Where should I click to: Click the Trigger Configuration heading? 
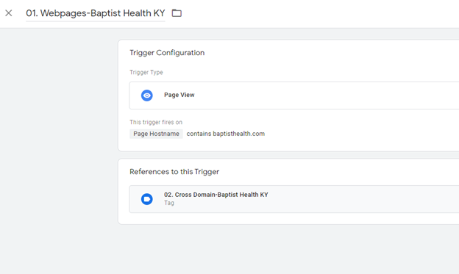click(167, 53)
